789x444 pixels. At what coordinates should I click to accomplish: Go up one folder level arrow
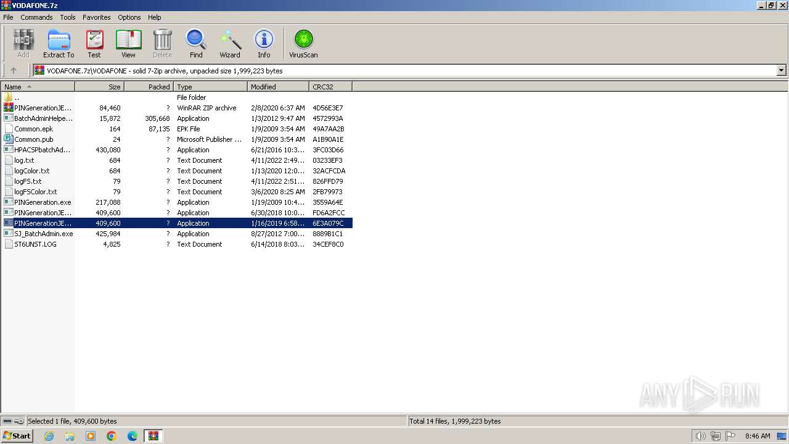(14, 70)
